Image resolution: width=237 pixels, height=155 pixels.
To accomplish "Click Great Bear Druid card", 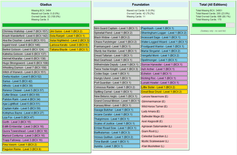I will [x=164, y=92].
